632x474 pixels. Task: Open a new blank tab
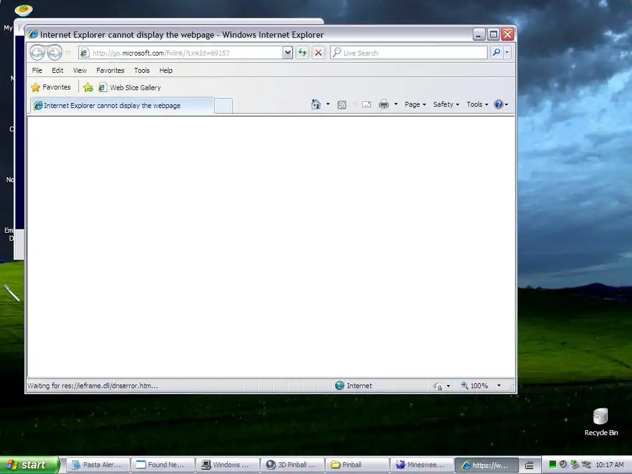(x=223, y=106)
